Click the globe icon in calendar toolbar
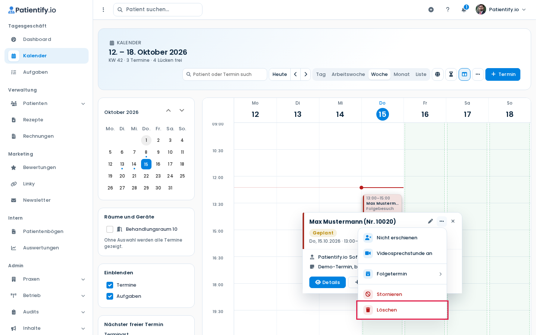 438,74
